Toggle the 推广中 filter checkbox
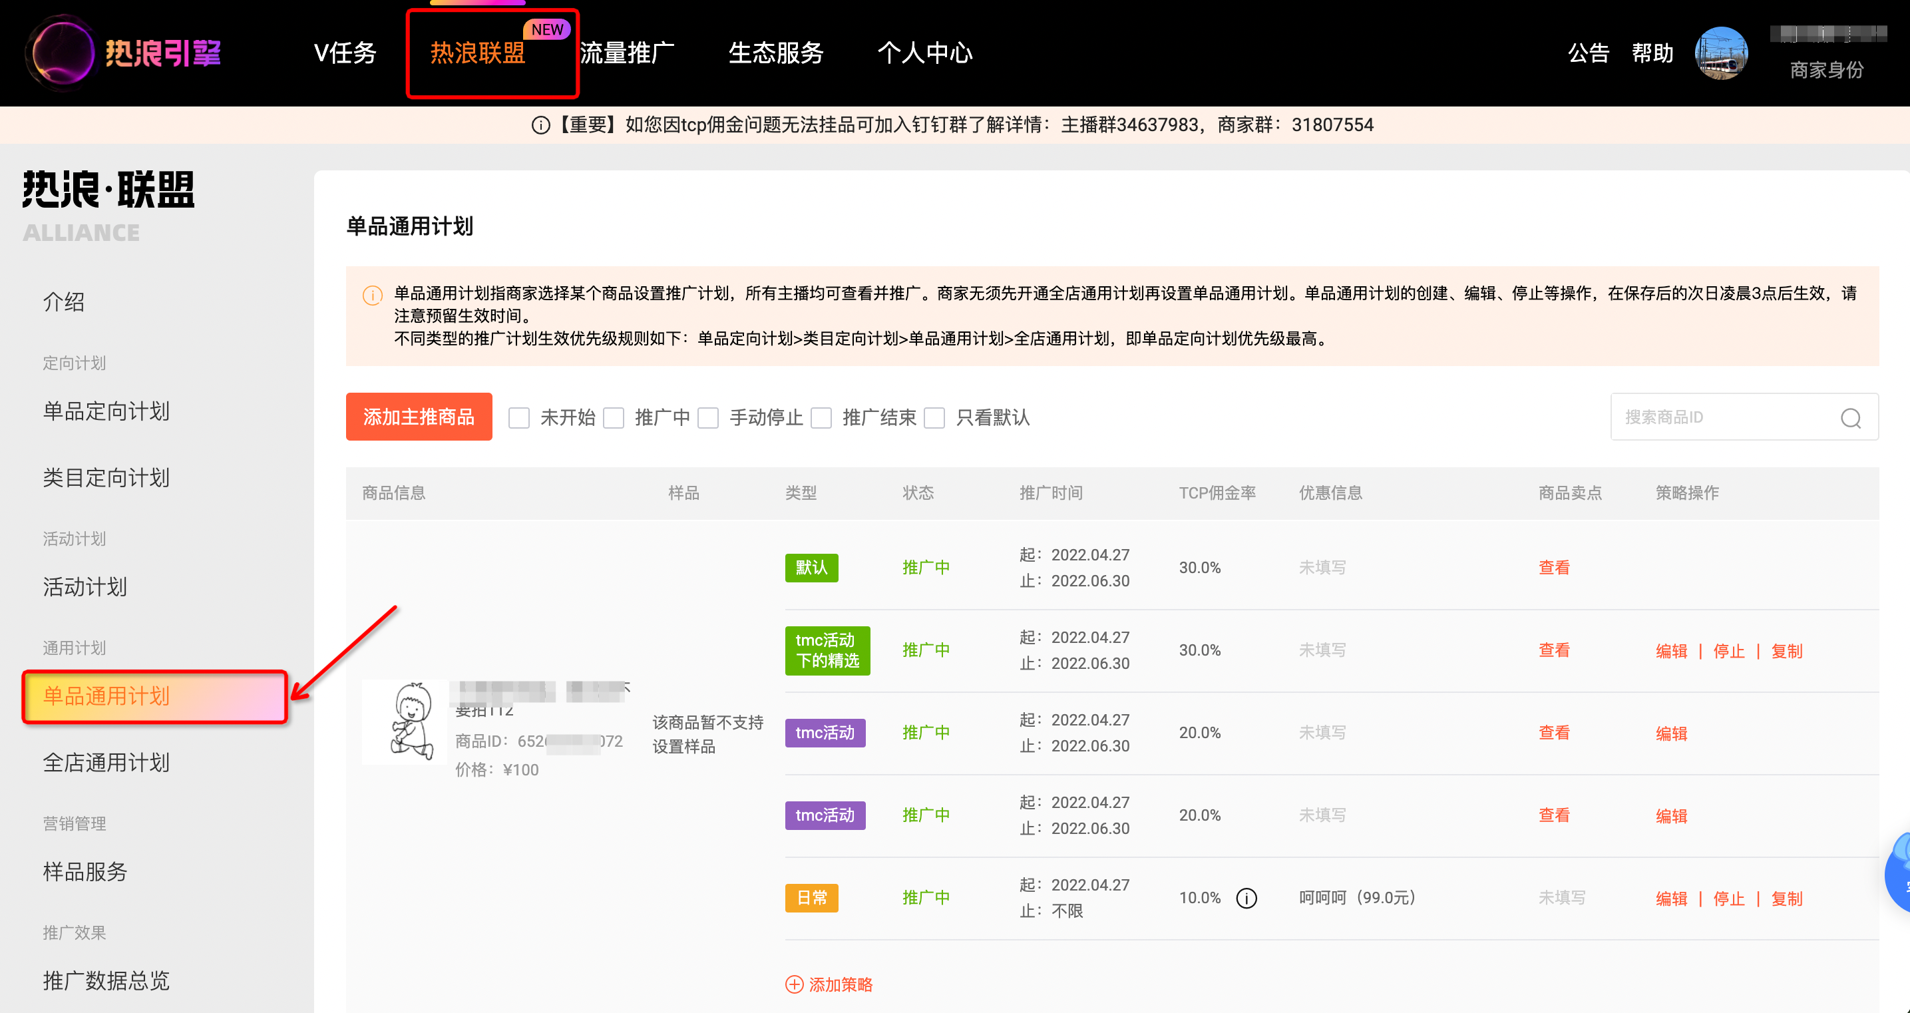 pyautogui.click(x=613, y=417)
